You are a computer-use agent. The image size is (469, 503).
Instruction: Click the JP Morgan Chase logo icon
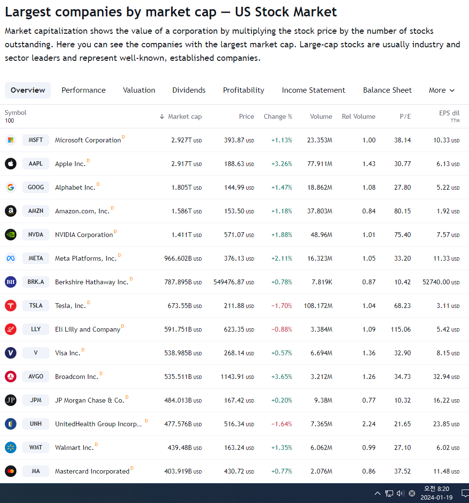[11, 400]
